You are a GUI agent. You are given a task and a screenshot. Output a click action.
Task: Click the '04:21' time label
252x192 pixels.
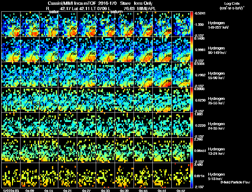click(67, 190)
